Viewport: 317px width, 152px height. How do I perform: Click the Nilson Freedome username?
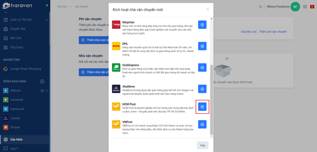(278, 7)
